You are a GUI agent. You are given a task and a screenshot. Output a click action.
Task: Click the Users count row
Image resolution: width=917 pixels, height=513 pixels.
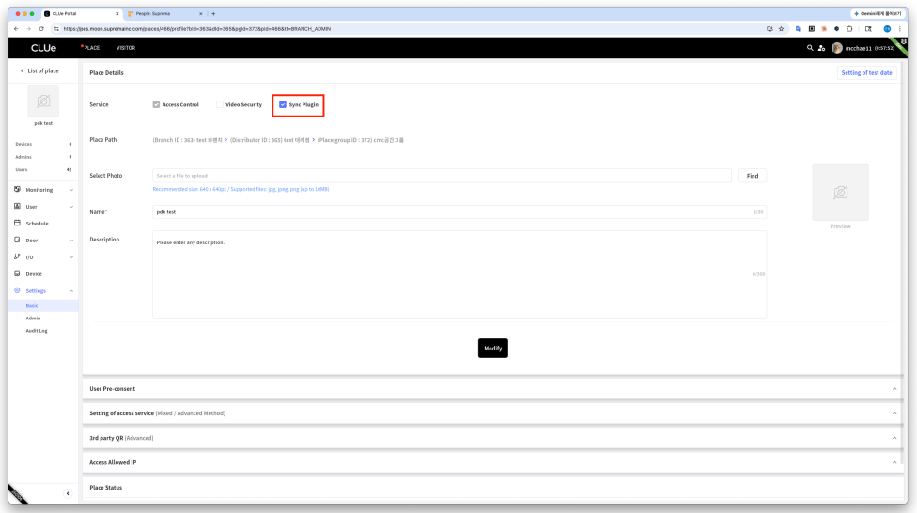point(43,170)
